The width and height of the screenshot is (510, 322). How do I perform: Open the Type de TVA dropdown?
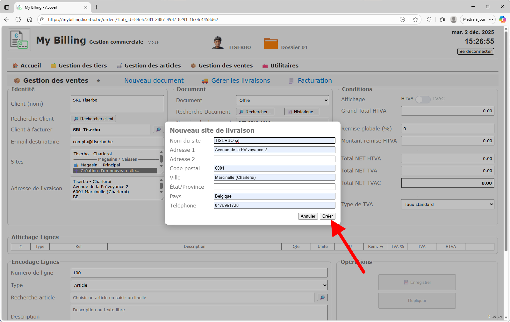(447, 204)
